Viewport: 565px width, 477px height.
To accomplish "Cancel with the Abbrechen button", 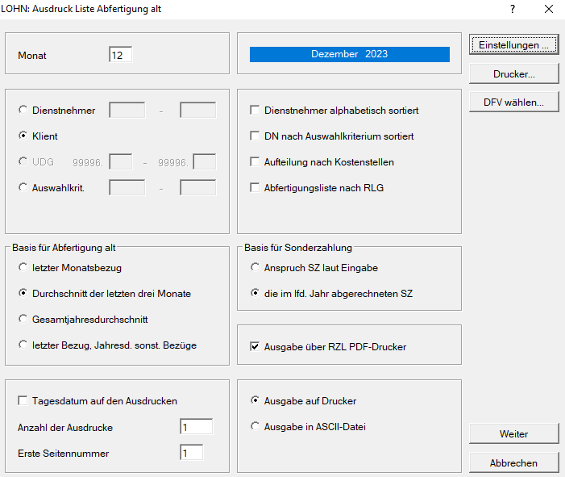I will tap(513, 463).
